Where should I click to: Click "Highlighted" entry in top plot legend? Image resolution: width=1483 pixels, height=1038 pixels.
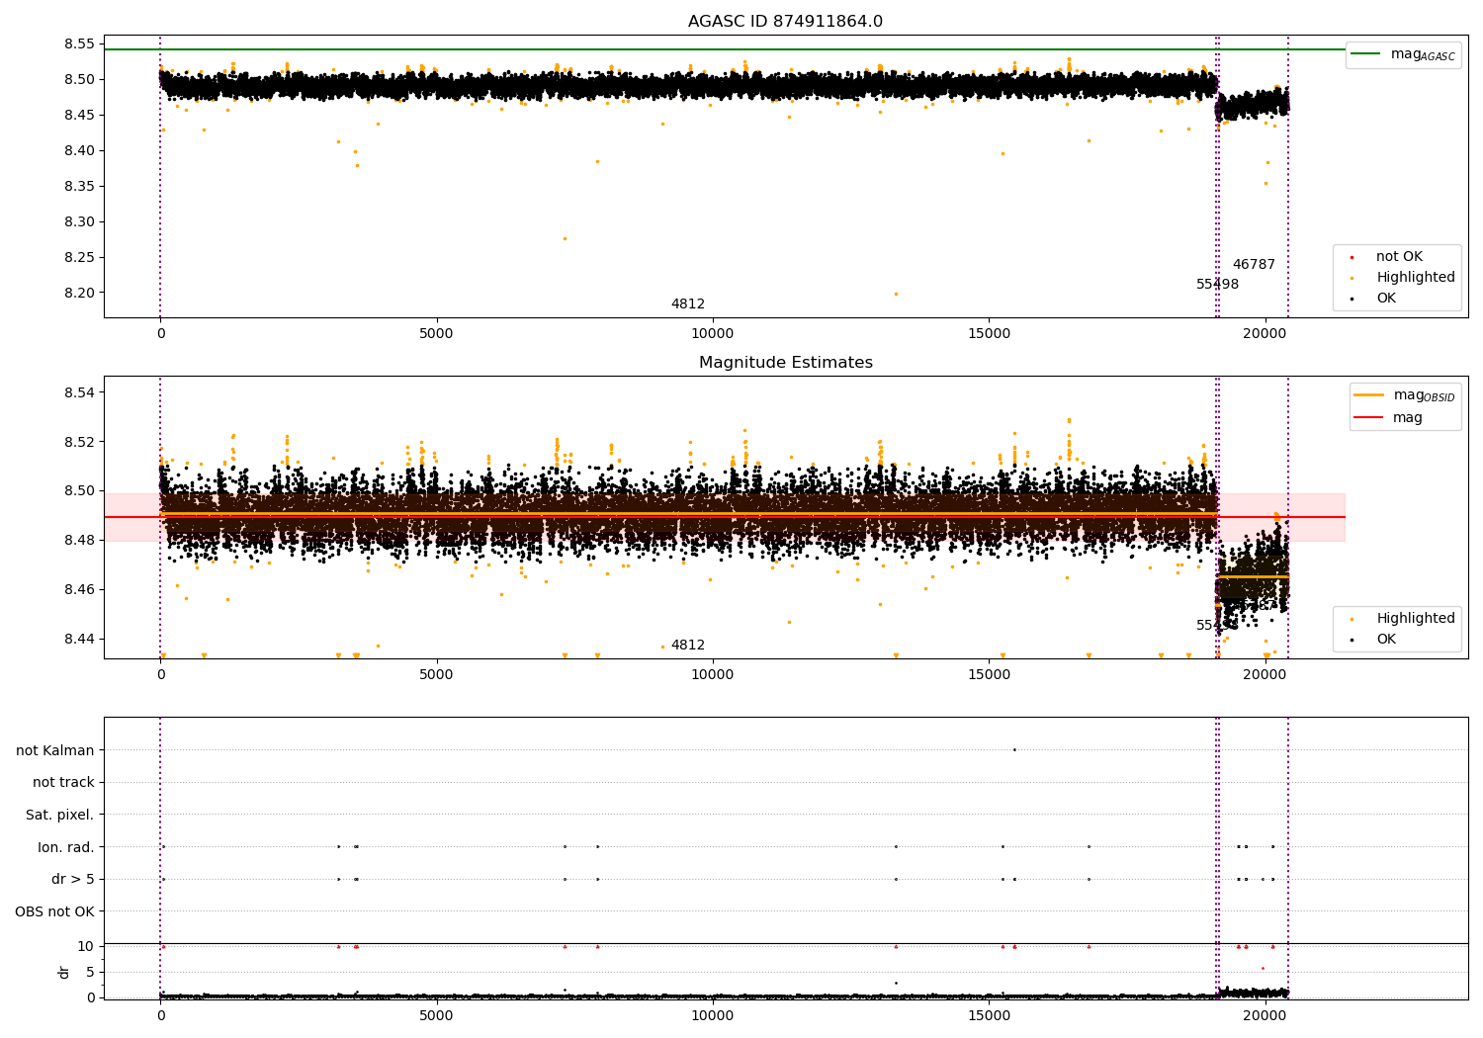coord(1415,278)
